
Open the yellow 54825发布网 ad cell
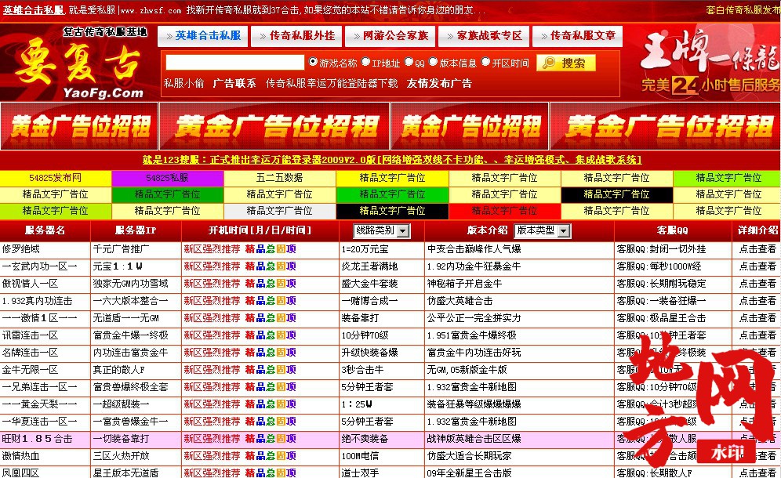(x=56, y=178)
